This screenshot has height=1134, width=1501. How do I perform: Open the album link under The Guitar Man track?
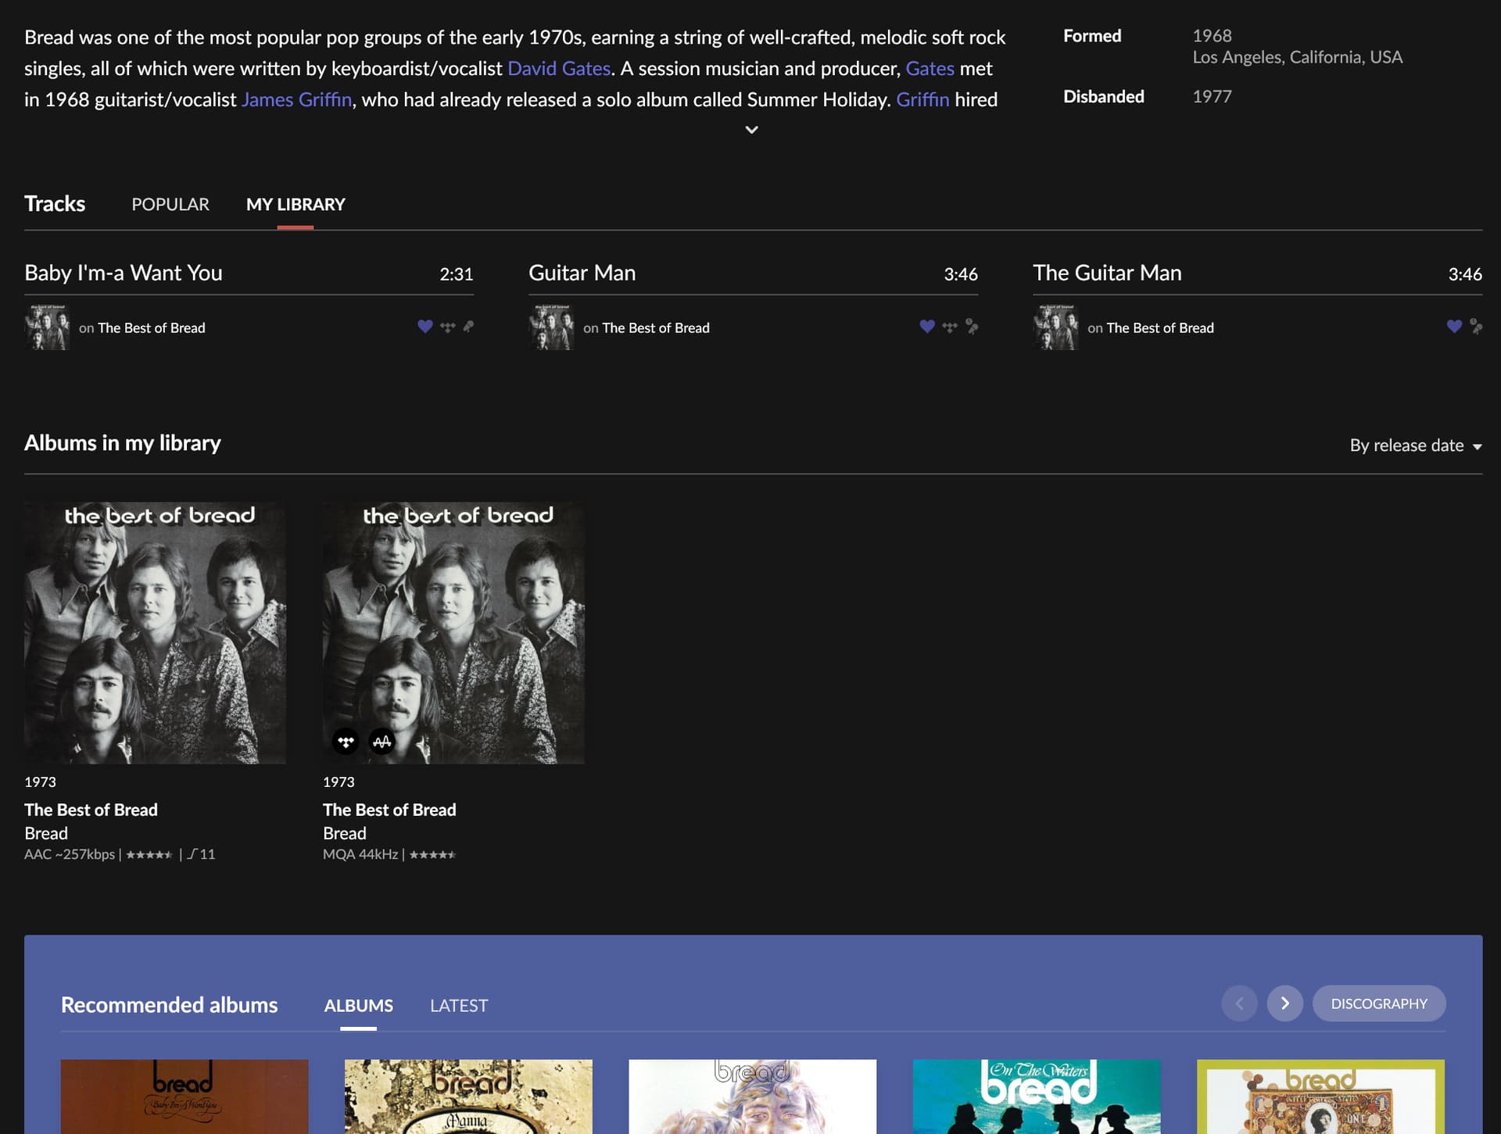point(1160,328)
